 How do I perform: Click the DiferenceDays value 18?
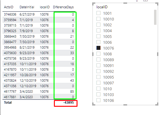pos(72,64)
